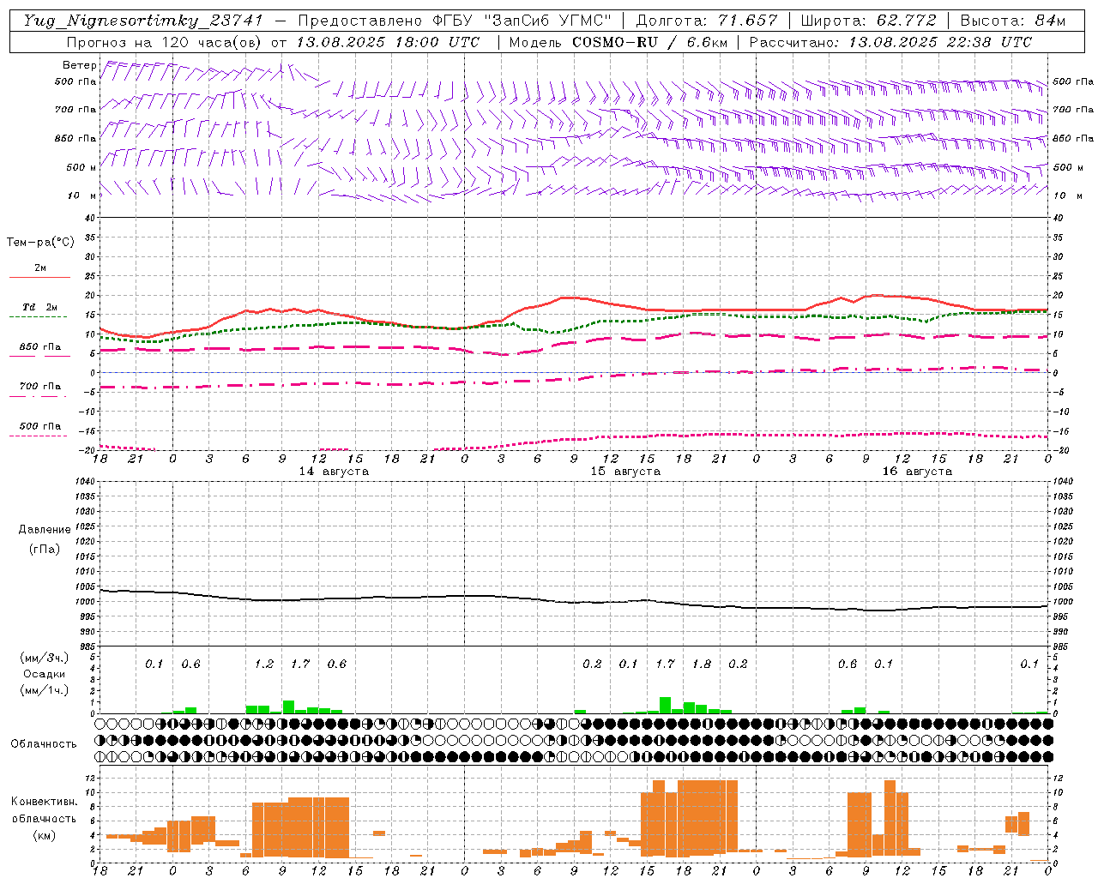The height and width of the screenshot is (878, 1098).
Task: Select the Широта: 62.772 header field
Action: click(869, 21)
